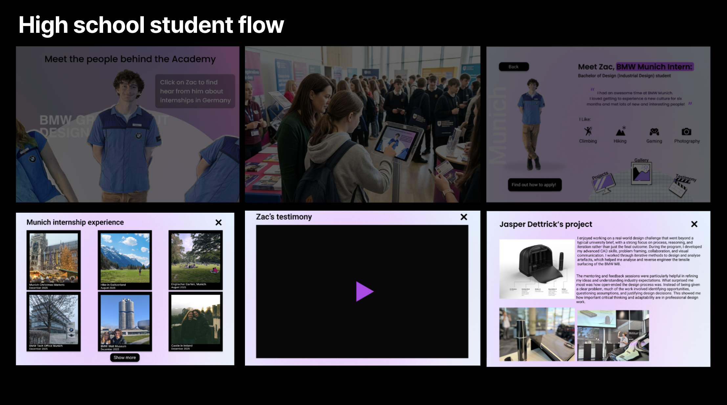Close the Munich internship experience panel

tap(218, 223)
